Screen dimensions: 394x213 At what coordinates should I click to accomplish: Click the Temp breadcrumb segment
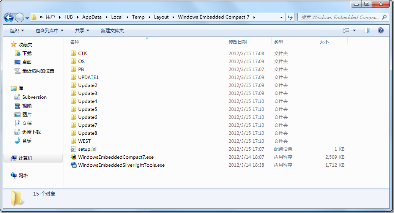138,17
